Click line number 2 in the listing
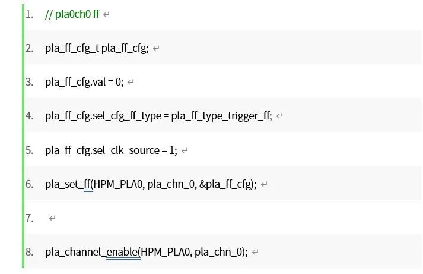The height and width of the screenshot is (274, 423). pos(29,49)
